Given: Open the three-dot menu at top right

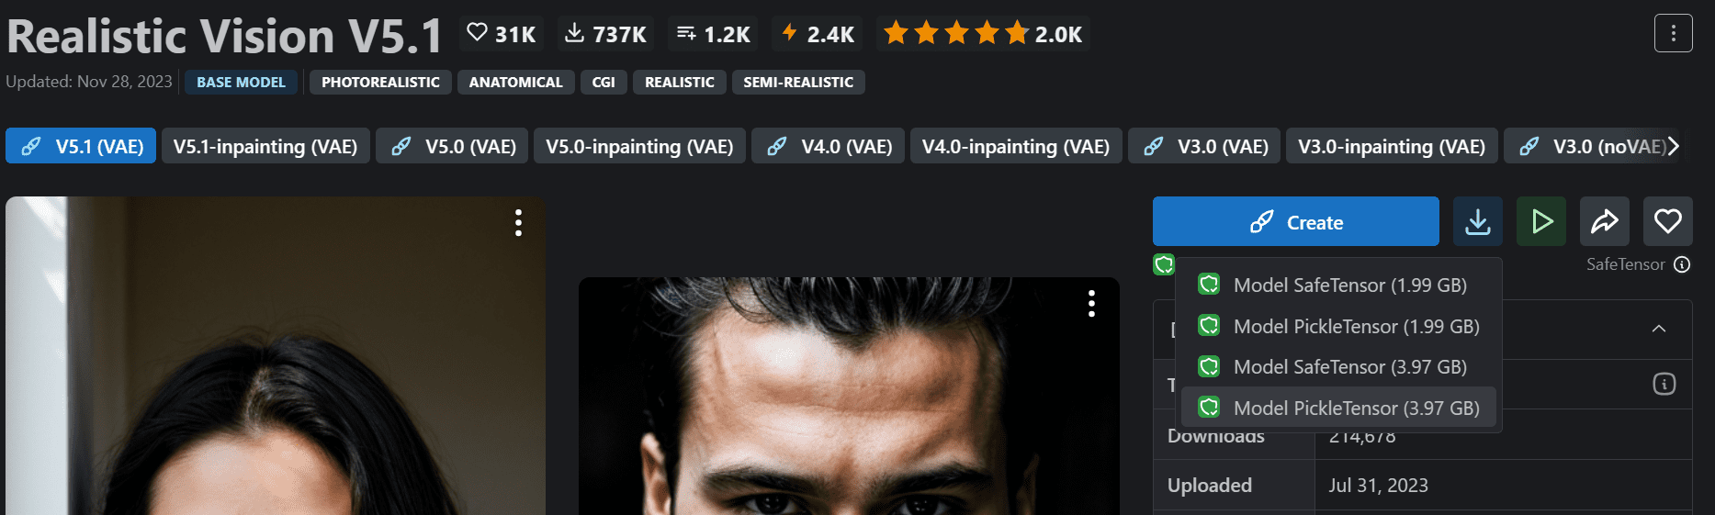Looking at the screenshot, I should 1674,34.
